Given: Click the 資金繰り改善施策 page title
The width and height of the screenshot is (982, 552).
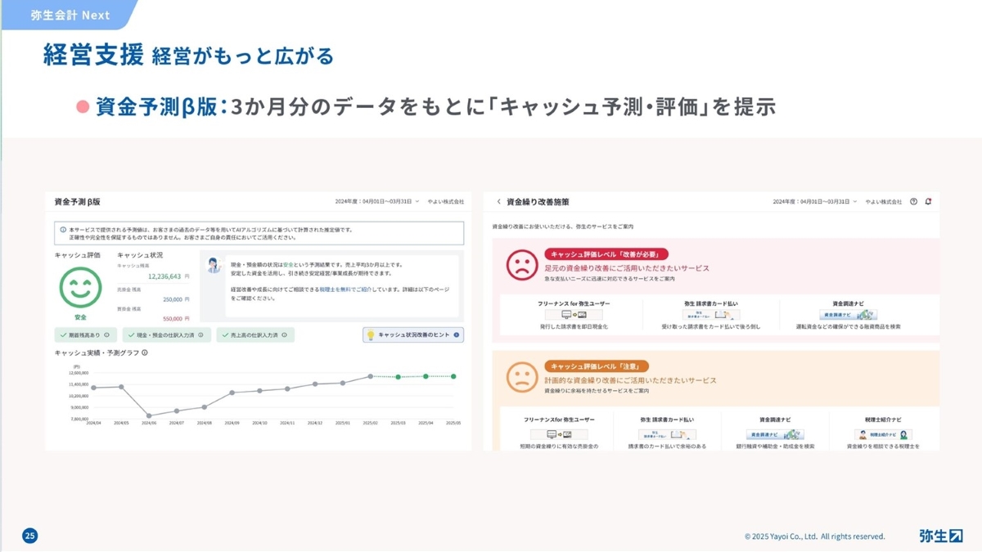Looking at the screenshot, I should coord(538,201).
